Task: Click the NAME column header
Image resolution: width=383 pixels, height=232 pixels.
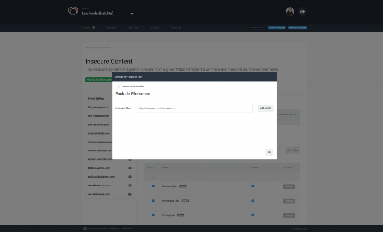Action: coord(165,167)
